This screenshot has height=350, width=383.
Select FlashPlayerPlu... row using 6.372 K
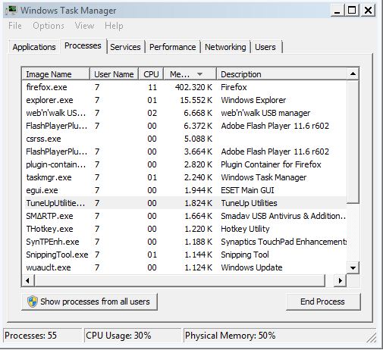(x=184, y=126)
